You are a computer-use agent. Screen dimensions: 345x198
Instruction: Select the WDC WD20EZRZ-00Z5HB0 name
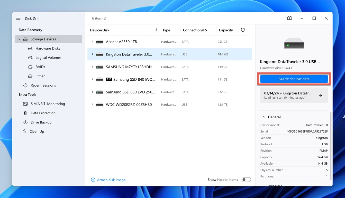[129, 105]
